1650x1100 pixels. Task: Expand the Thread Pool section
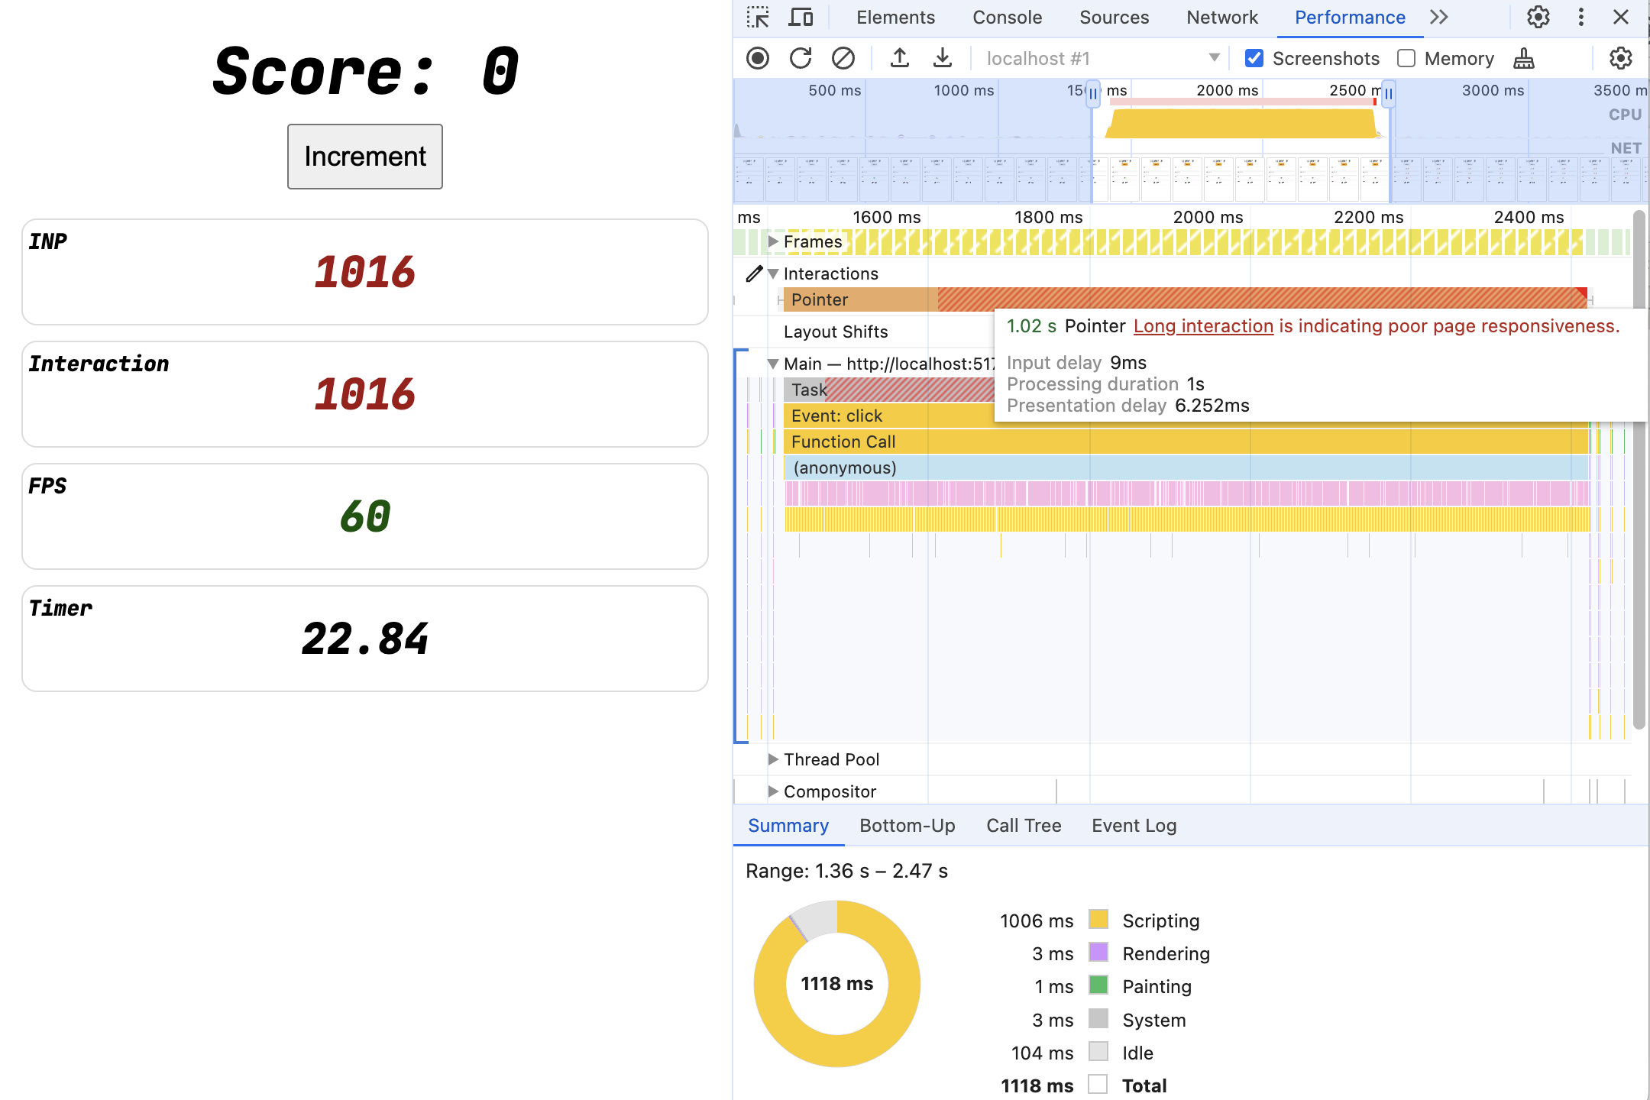tap(771, 758)
